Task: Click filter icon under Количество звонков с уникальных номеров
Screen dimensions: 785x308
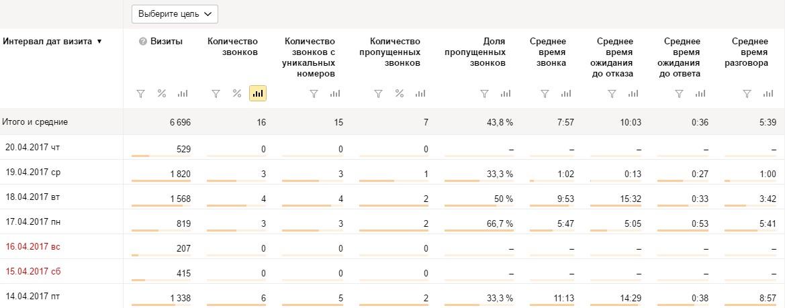Action: pos(314,93)
